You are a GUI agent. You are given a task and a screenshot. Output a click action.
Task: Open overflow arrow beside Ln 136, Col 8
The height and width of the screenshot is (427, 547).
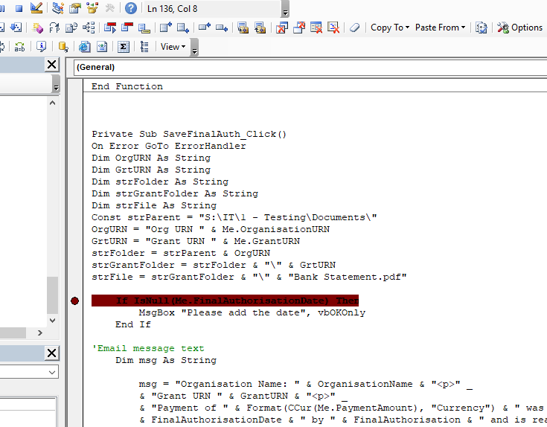285,9
